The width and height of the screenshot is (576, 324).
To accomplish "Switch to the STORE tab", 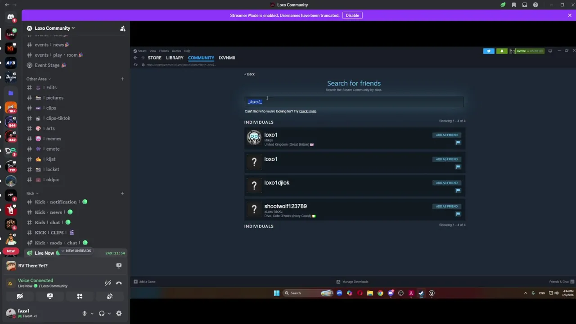I will [154, 58].
